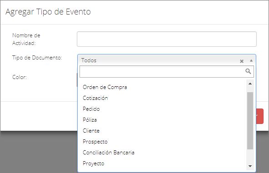Click the magnifier search icon in dropdown

point(248,71)
